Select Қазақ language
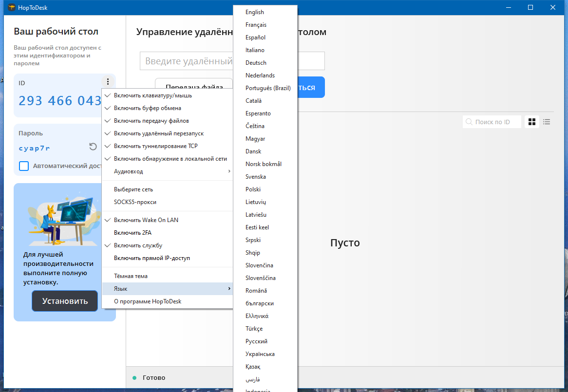 [265, 367]
